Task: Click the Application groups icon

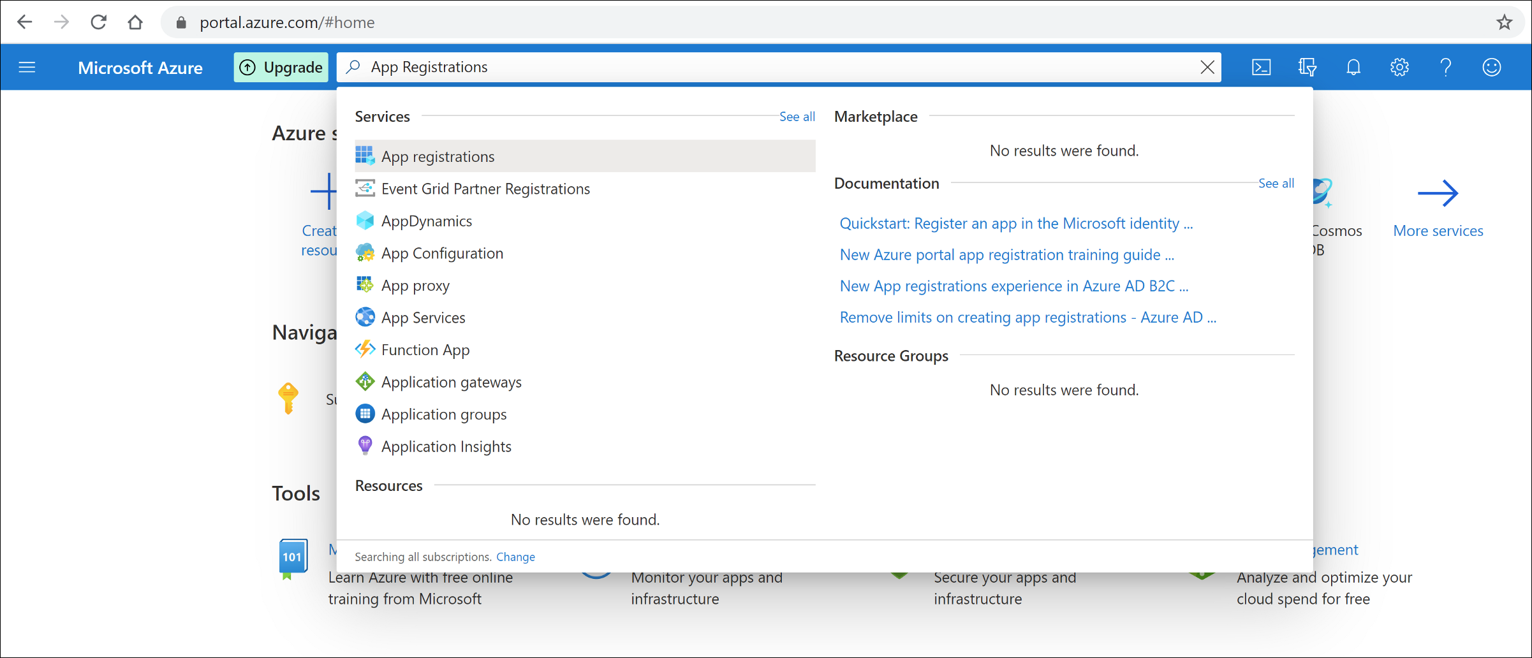Action: click(365, 414)
